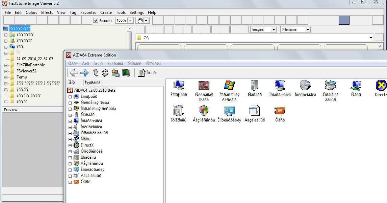Click the AIDA64 back arrow toolbar icon
The width and height of the screenshot is (387, 203).
[x=74, y=73]
